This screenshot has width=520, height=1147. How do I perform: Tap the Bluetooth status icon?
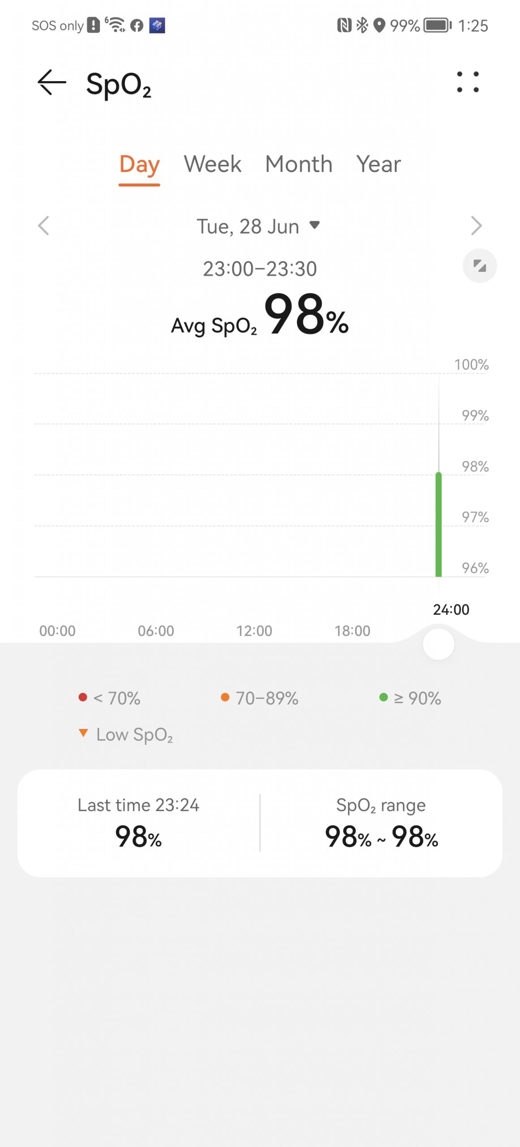point(362,25)
